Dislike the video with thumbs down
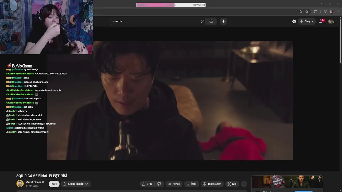 coord(159,184)
